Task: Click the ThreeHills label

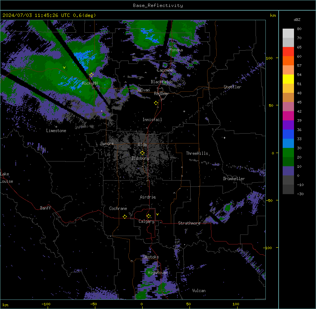Action: point(197,153)
